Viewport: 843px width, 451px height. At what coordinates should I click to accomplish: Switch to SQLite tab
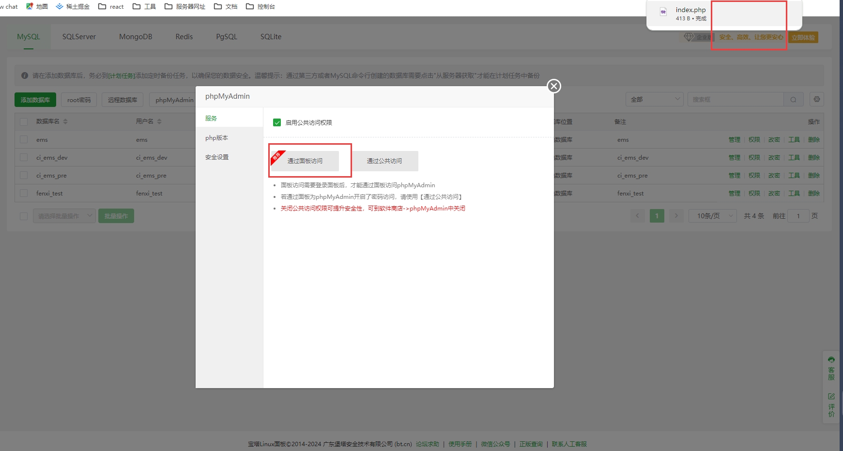click(271, 37)
